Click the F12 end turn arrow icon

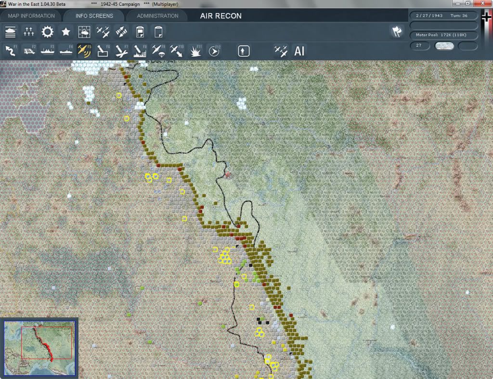click(x=214, y=51)
